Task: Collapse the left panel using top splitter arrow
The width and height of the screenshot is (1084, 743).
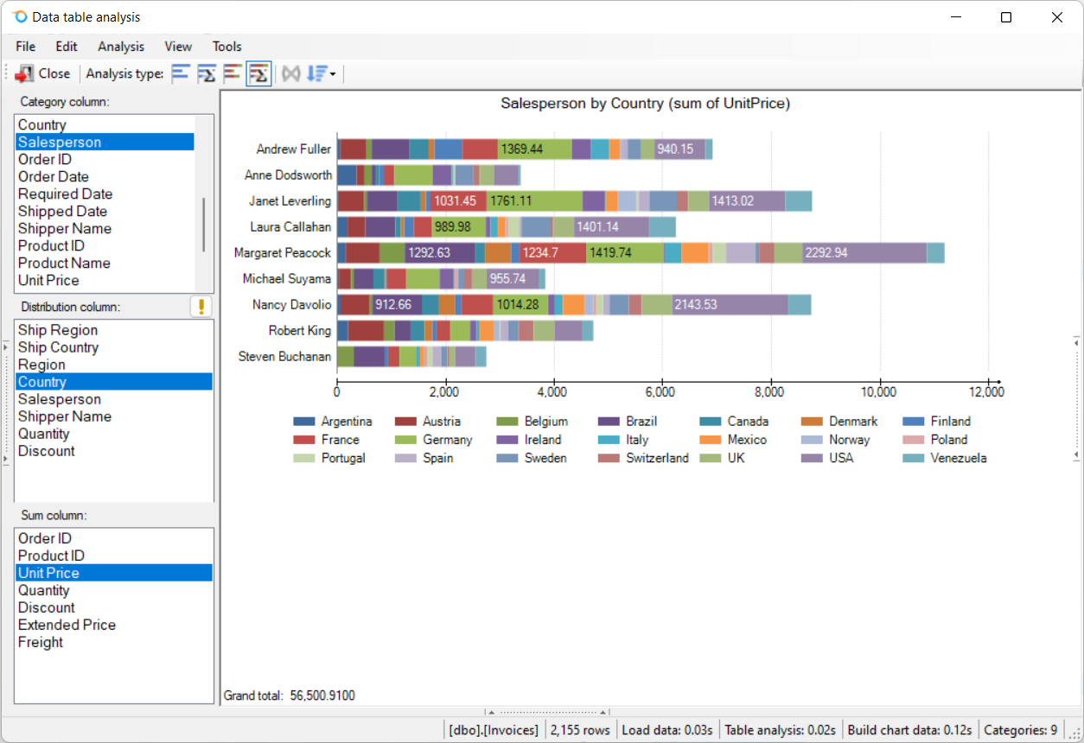Action: click(6, 347)
